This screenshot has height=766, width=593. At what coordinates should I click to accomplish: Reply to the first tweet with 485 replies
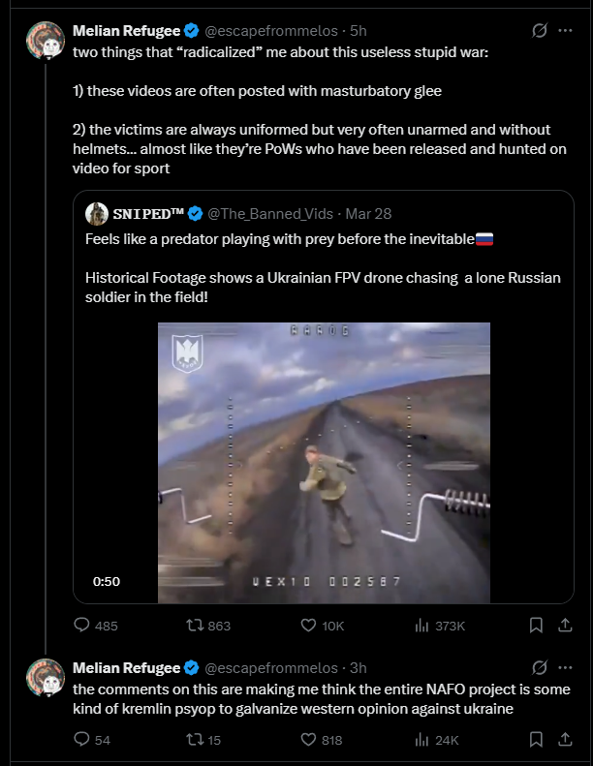82,626
